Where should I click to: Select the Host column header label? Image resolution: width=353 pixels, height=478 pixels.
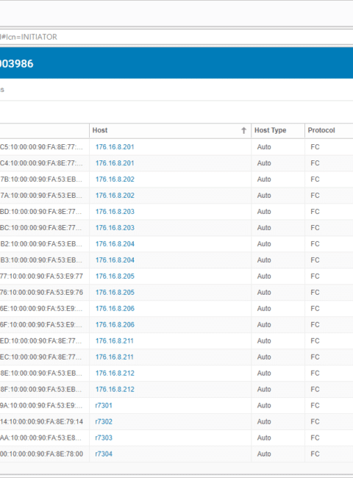coord(100,130)
